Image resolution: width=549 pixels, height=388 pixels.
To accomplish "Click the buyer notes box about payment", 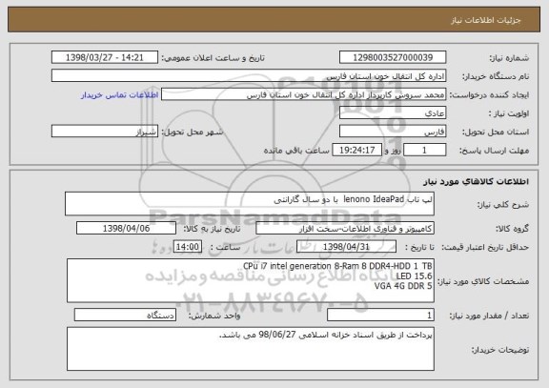I will pos(251,349).
